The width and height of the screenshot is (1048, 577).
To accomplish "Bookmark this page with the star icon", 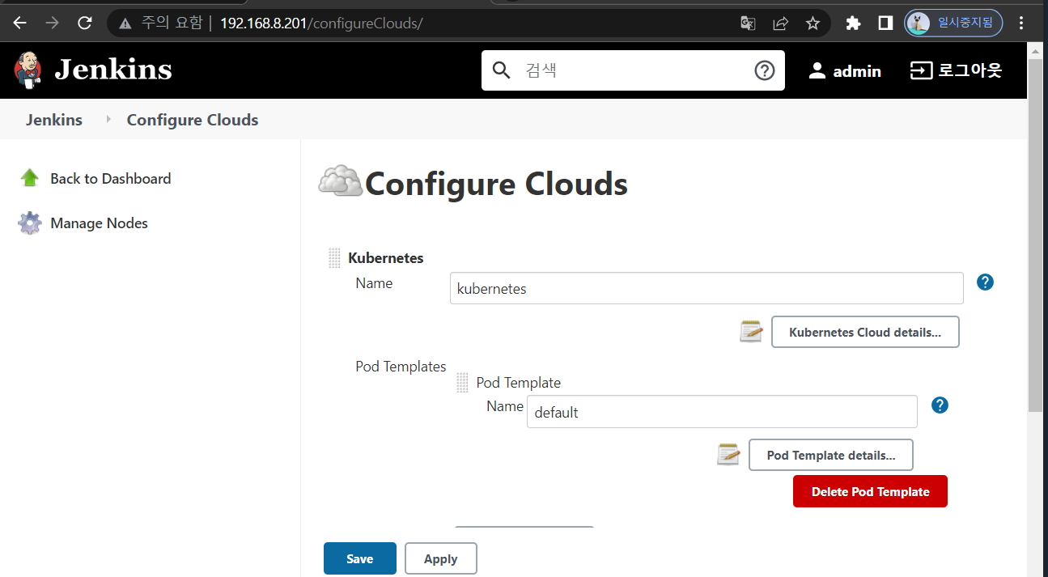I will (813, 23).
